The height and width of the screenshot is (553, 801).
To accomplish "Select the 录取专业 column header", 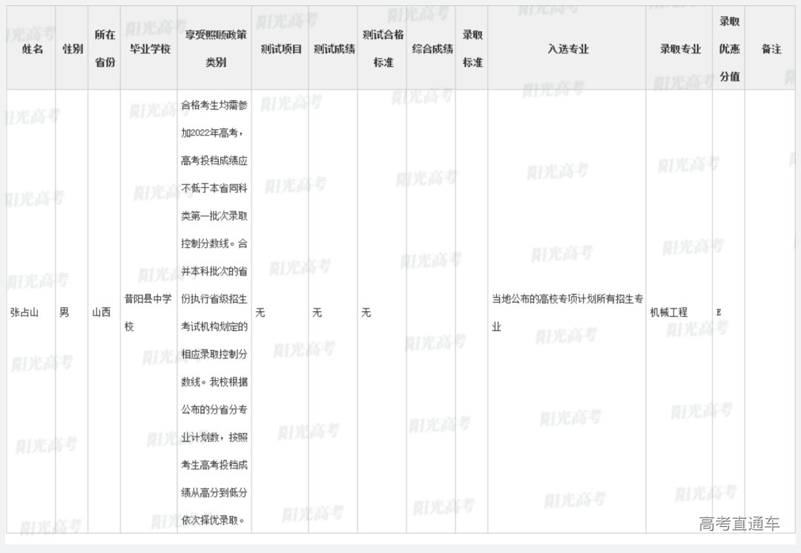I will (x=680, y=49).
